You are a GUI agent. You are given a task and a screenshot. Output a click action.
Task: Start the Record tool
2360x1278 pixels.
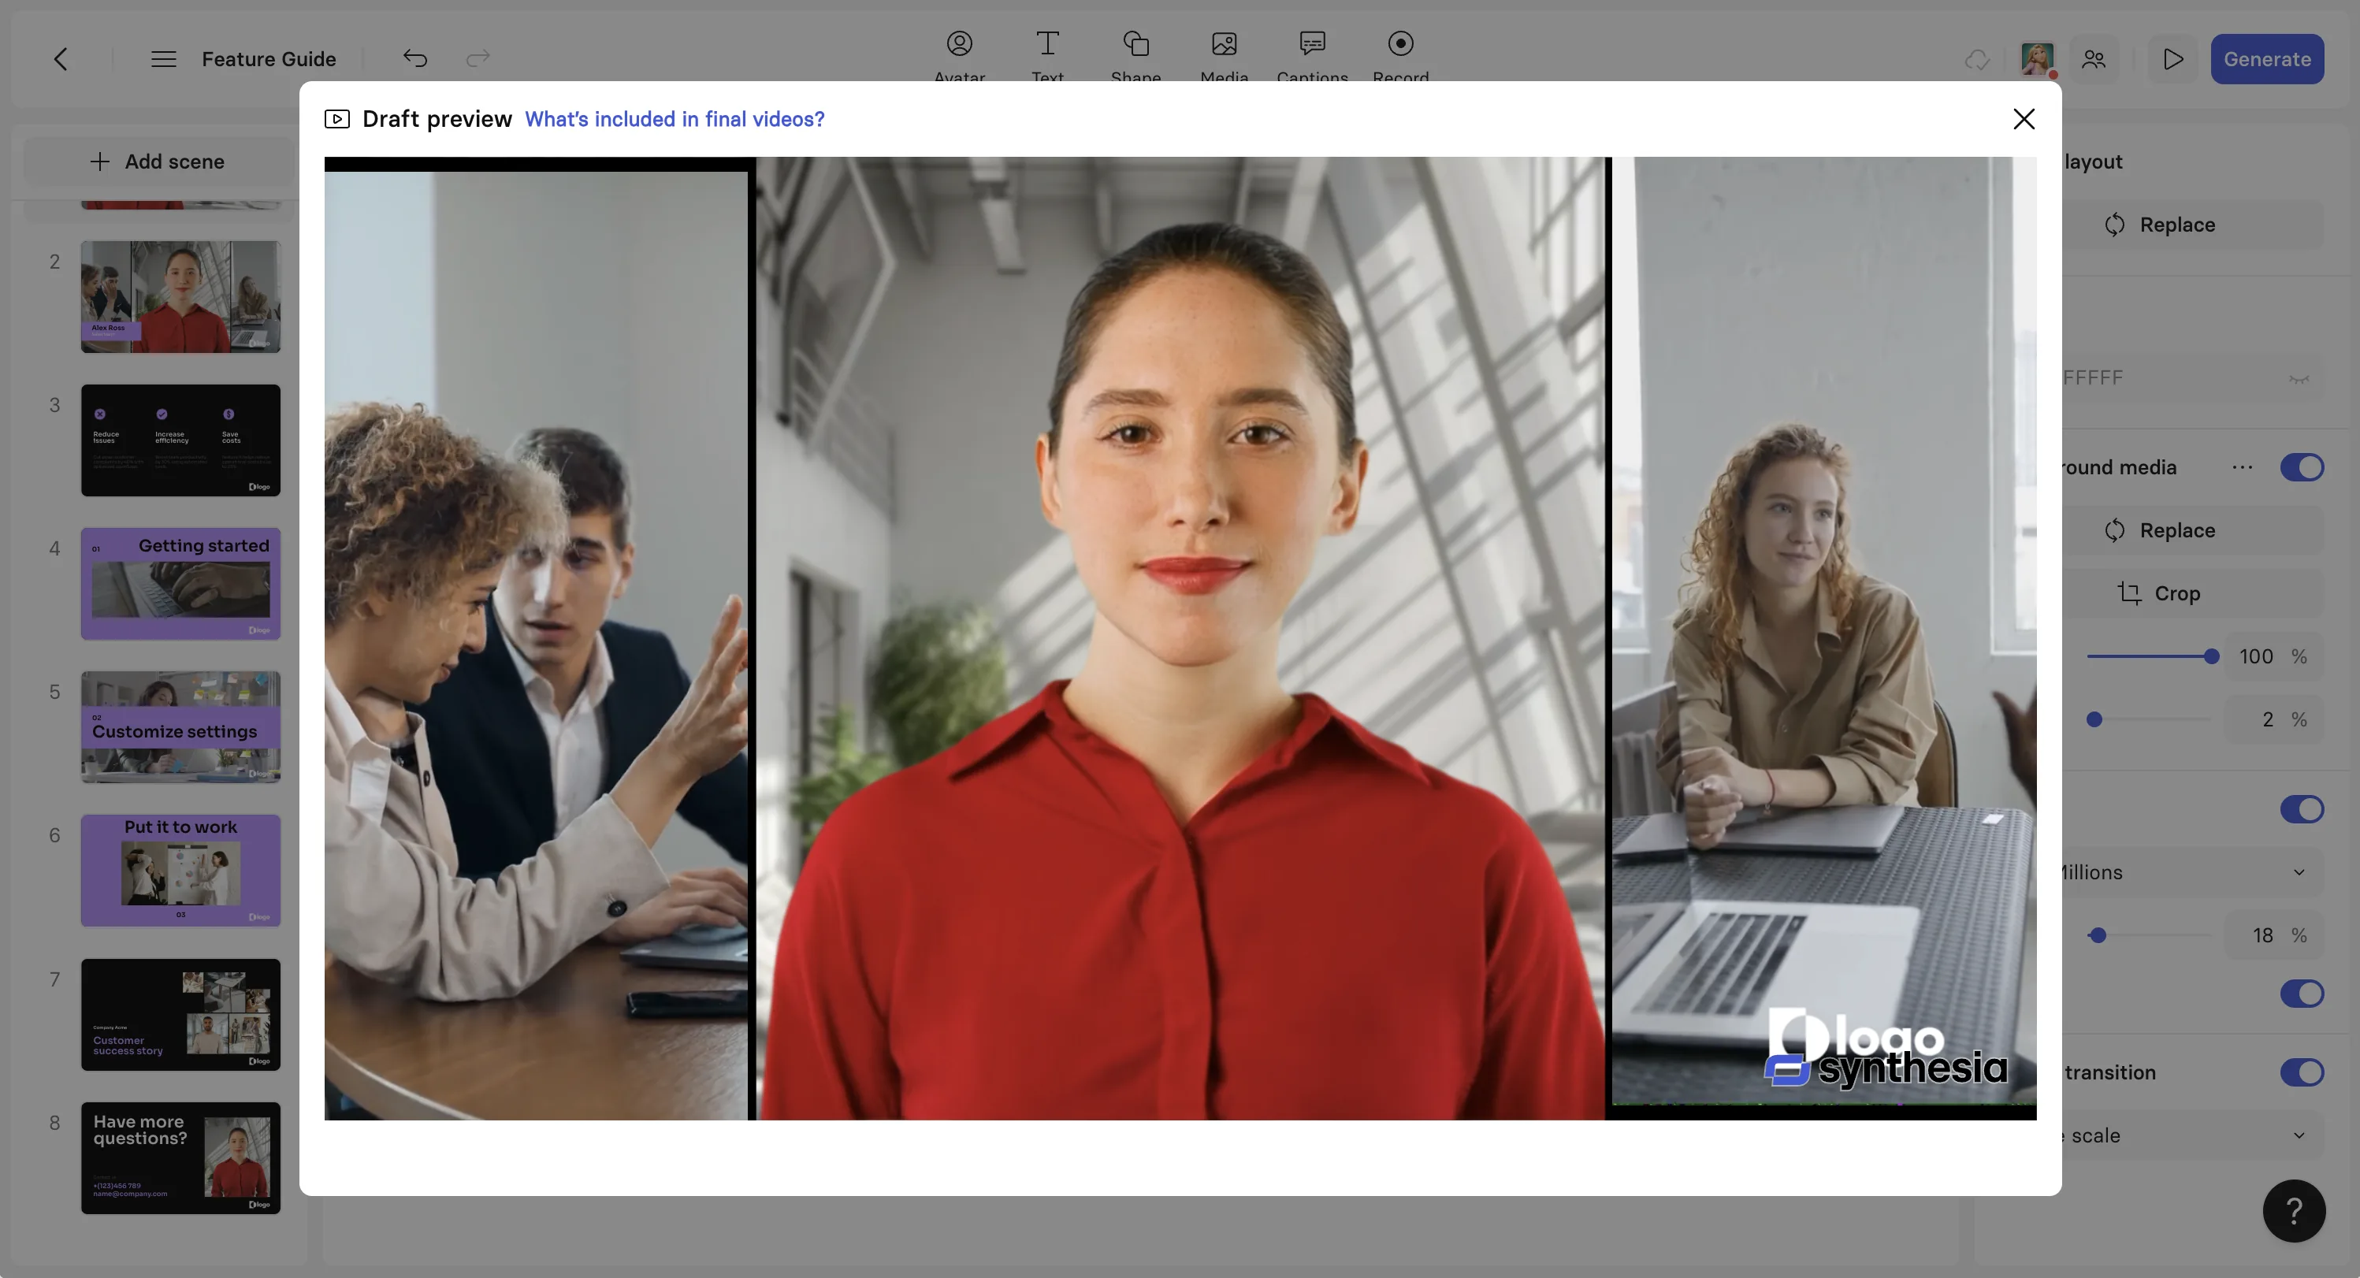1400,44
